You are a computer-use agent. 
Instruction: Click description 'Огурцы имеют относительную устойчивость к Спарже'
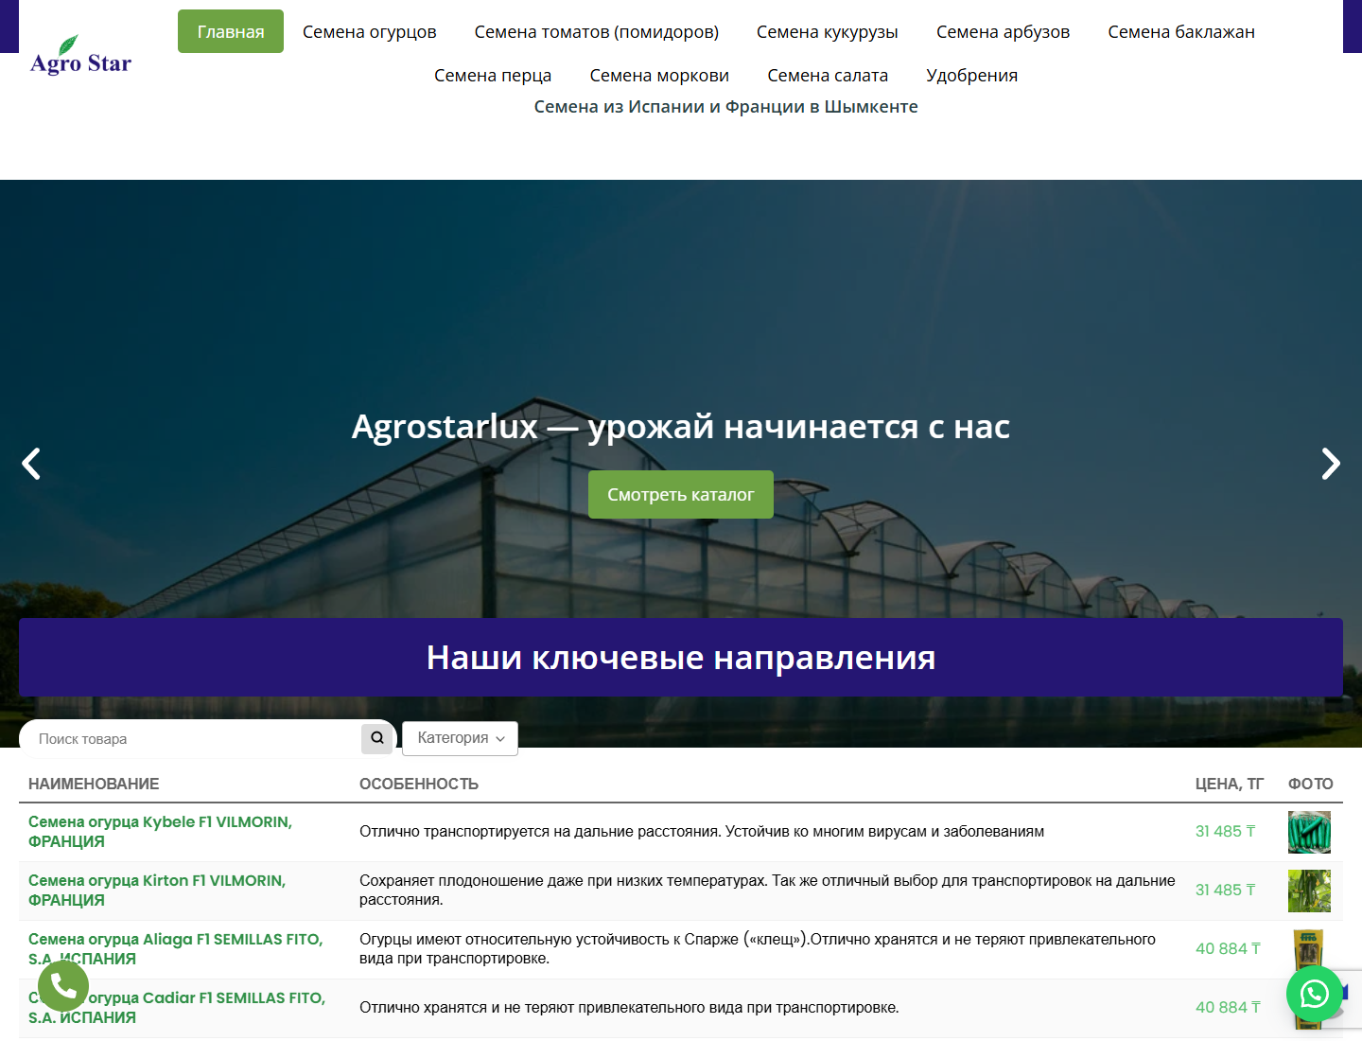pos(758,948)
